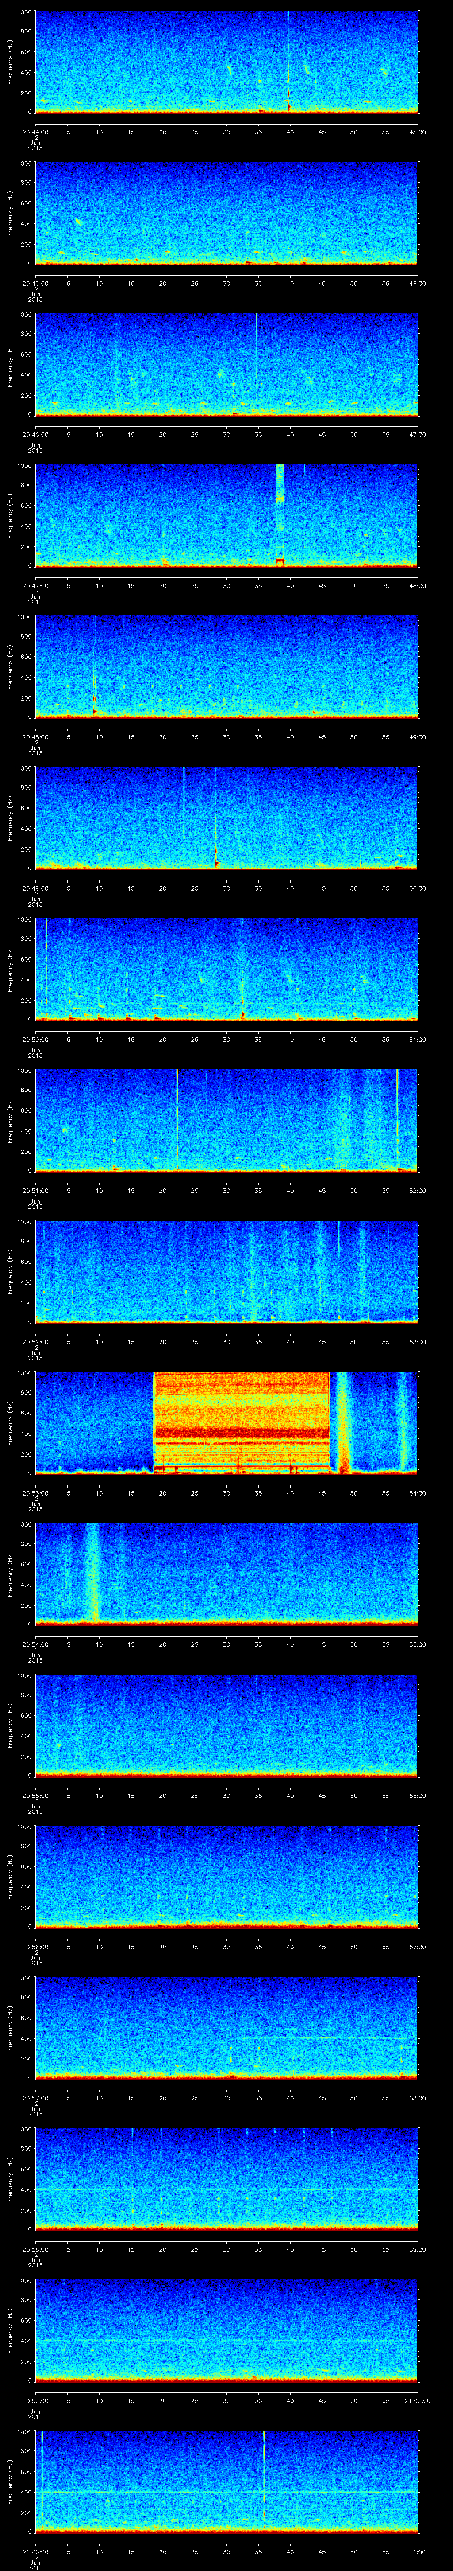Screen dimensions: 453x2571
Task: Click the thin spike near 2 s in 20:50 spectrogram
Action: (46, 963)
